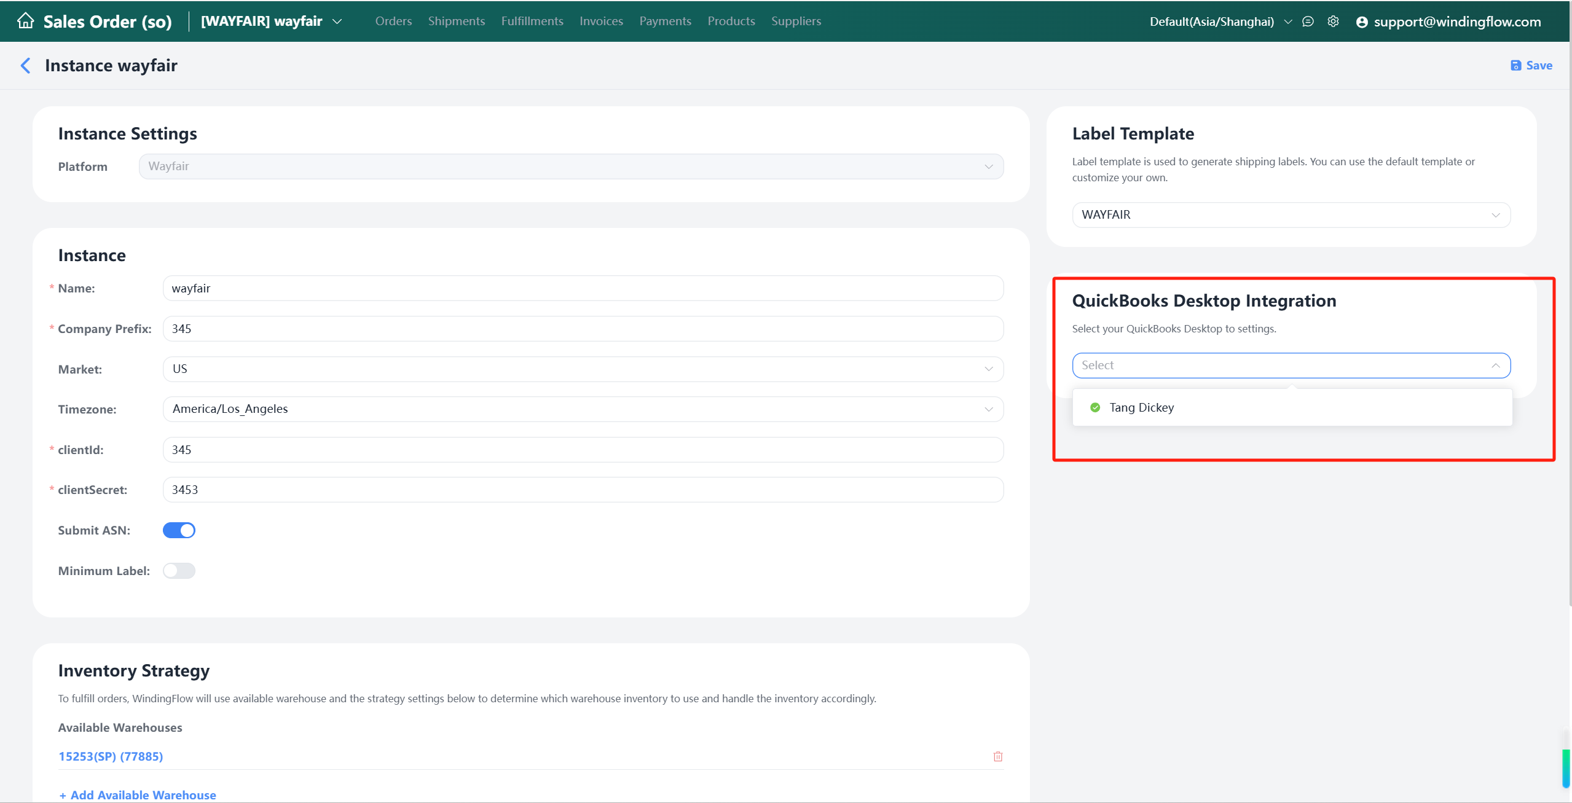The width and height of the screenshot is (1572, 803).
Task: Open the chat message icon in header
Action: click(x=1308, y=22)
